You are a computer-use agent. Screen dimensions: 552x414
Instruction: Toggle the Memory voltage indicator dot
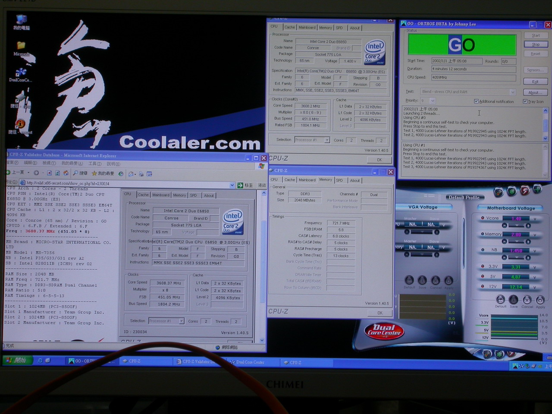(483, 234)
